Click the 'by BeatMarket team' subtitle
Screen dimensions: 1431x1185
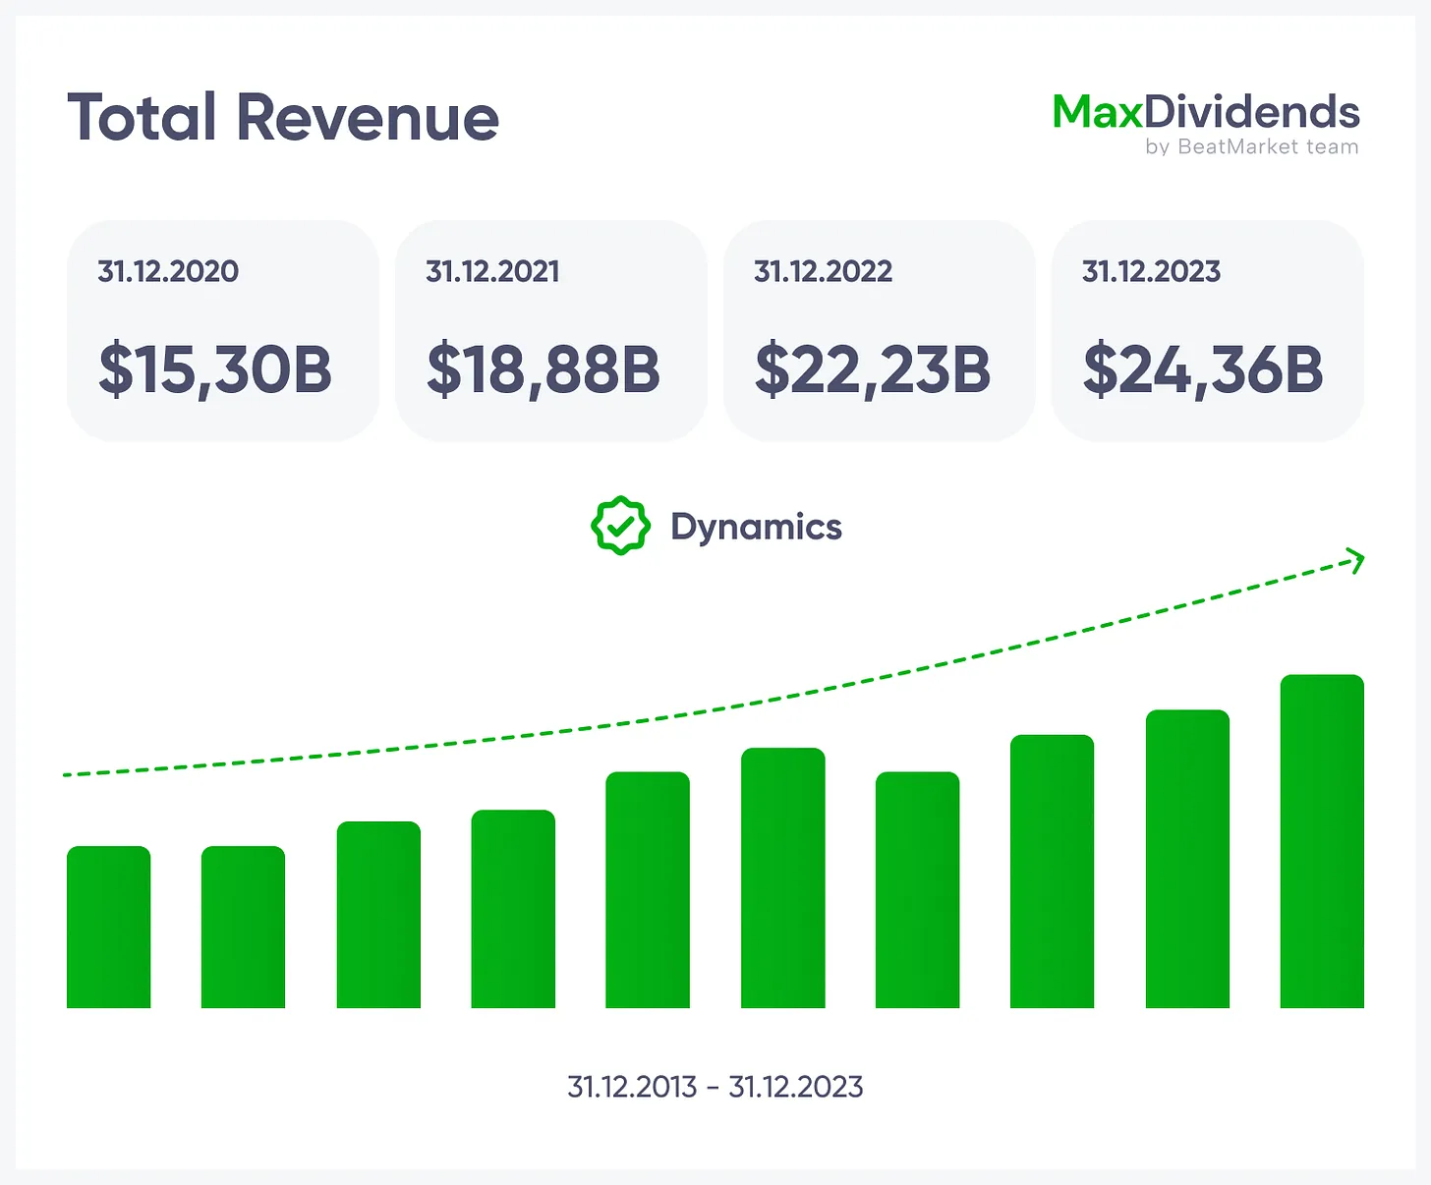click(x=1251, y=147)
